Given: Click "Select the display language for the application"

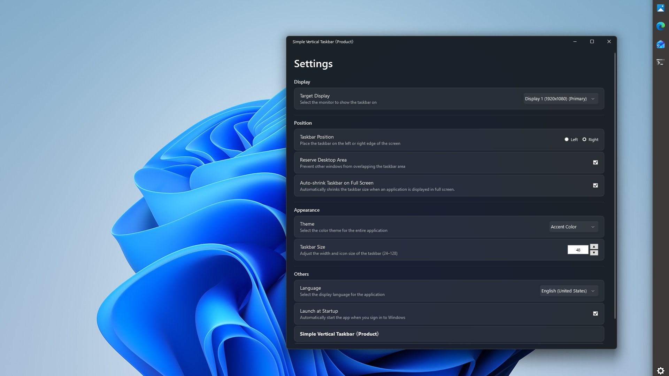Looking at the screenshot, I should coord(342,295).
